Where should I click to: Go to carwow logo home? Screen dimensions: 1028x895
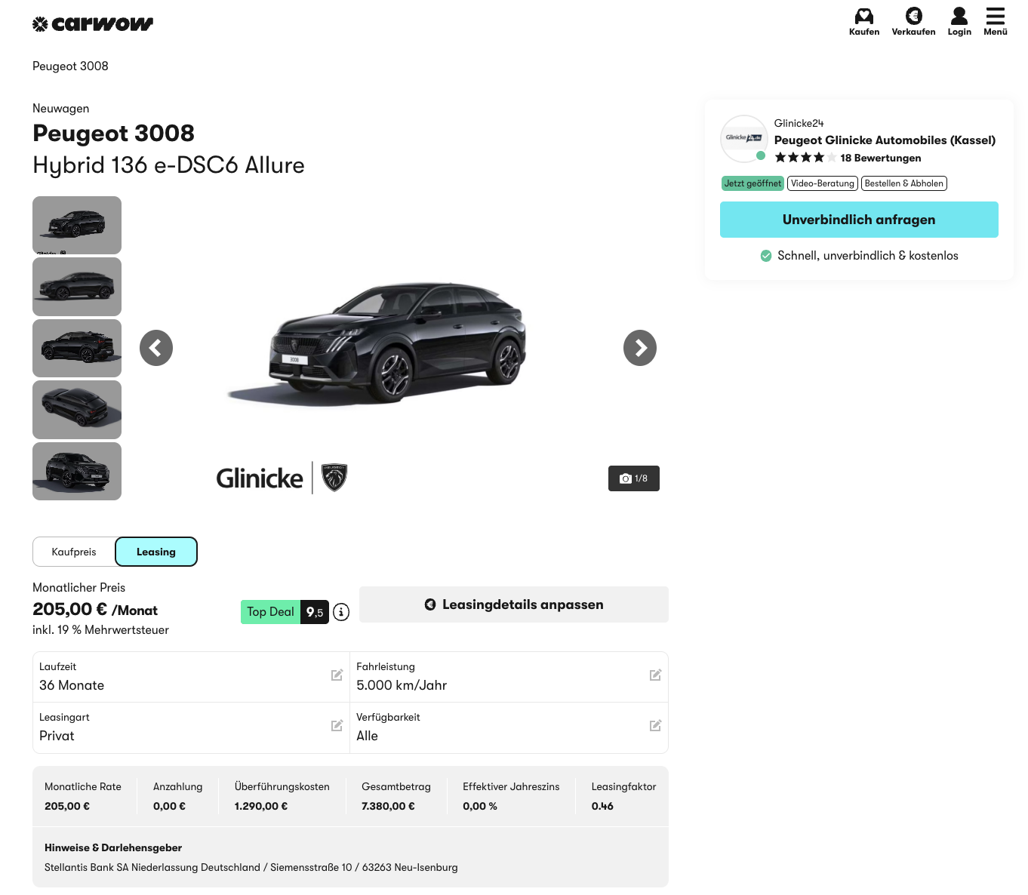[93, 24]
